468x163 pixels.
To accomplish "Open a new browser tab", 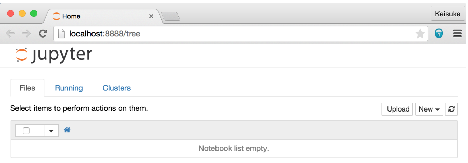I will pyautogui.click(x=171, y=16).
